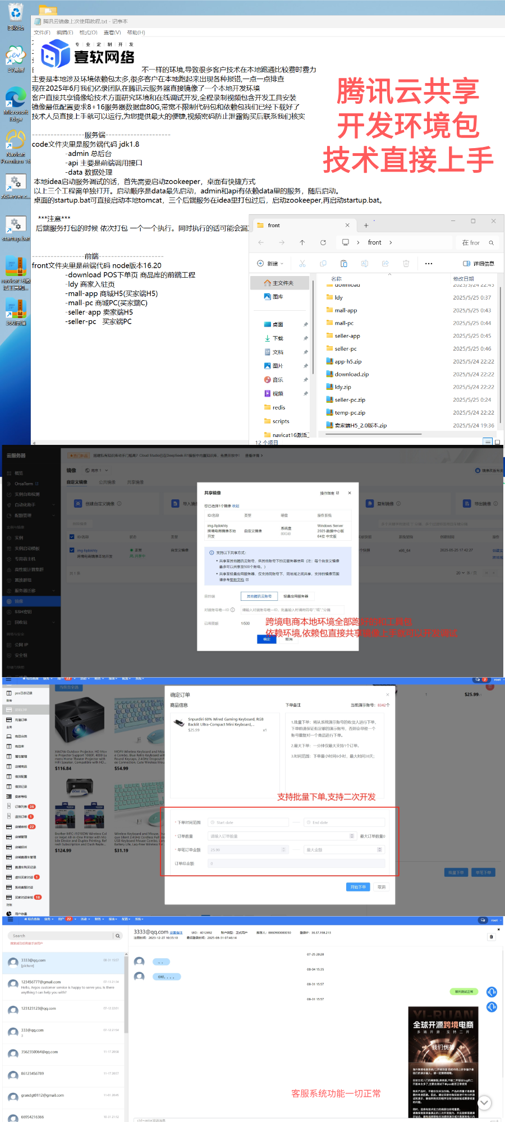Open the 20 条/页 page size dropdown
The image size is (505, 1122).
click(461, 573)
